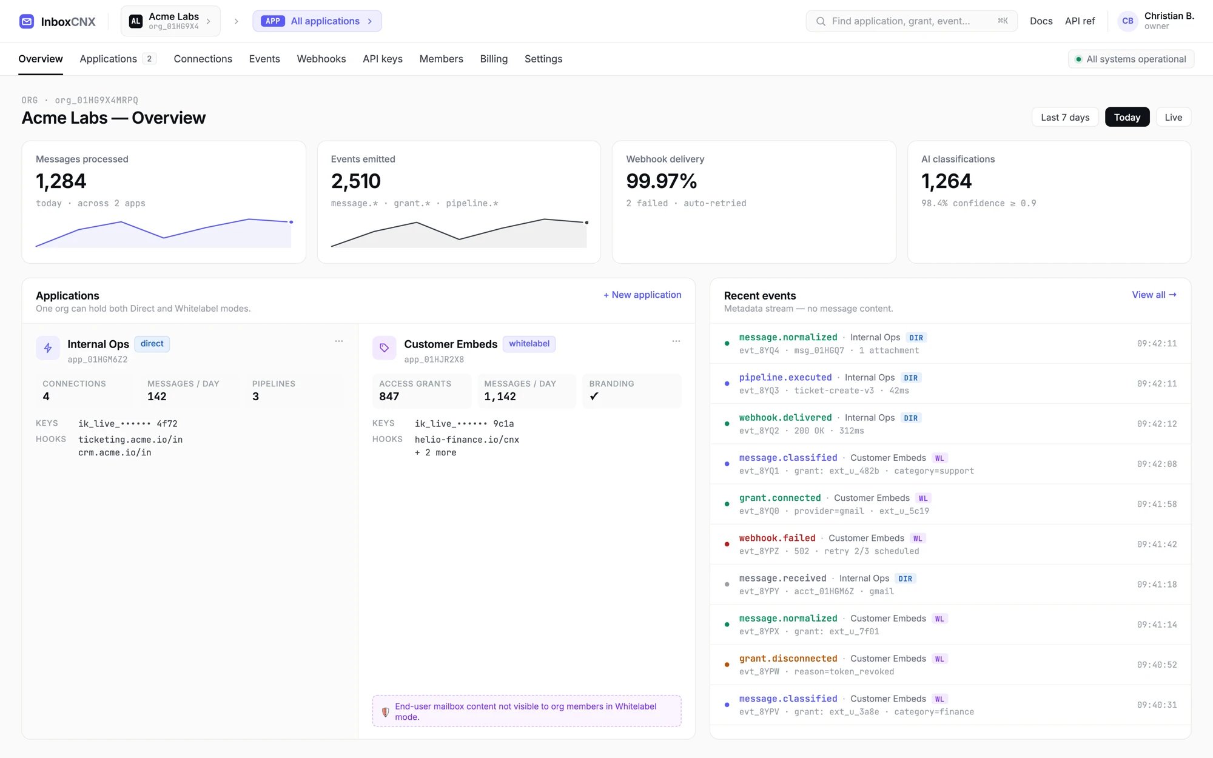Click the helio-finance.io/cnx hook
Viewport: 1213px width, 758px height.
point(467,440)
